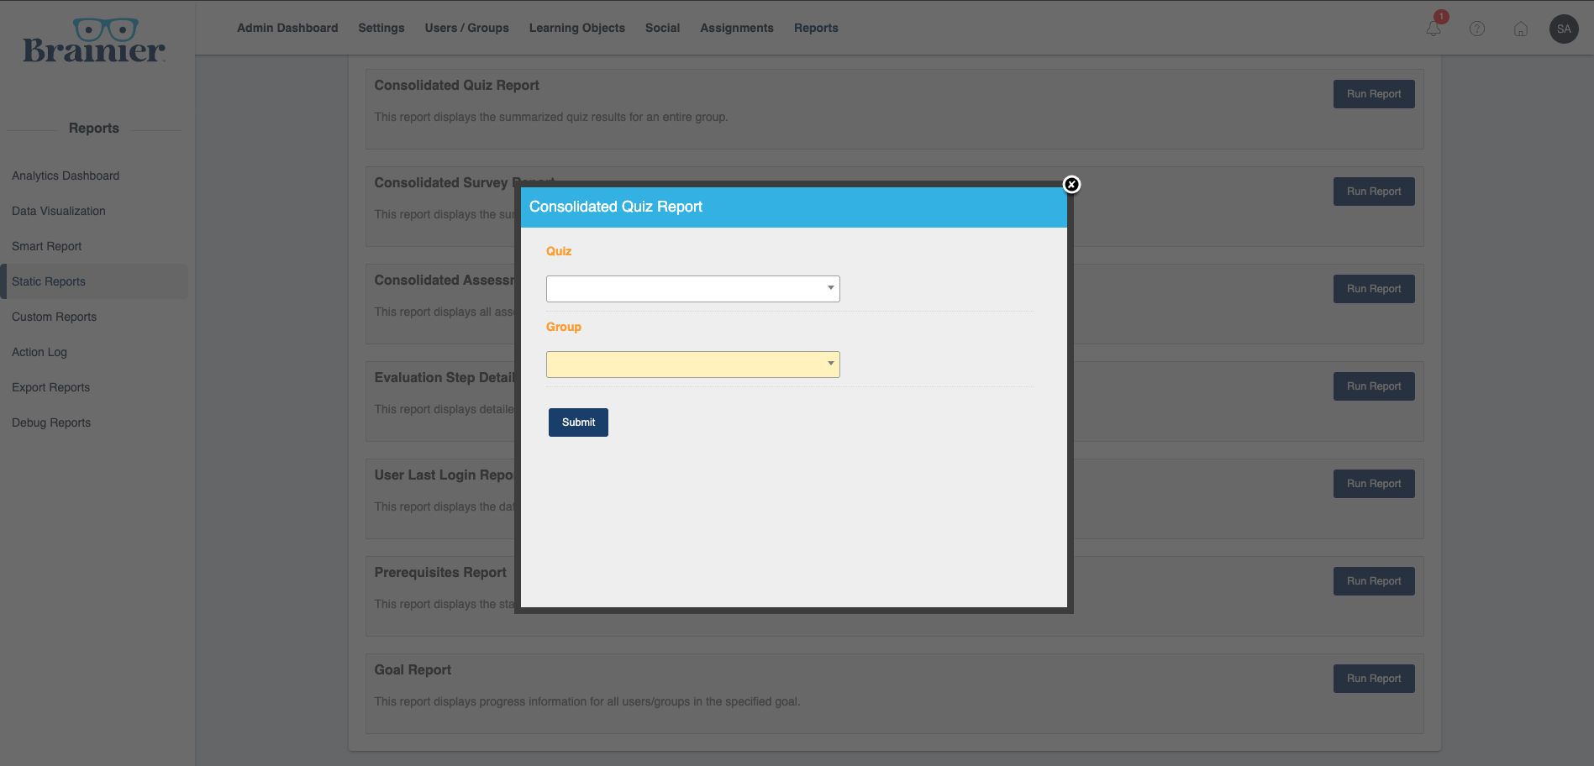
Task: Run Report for Evaluation Step Detail
Action: (x=1374, y=386)
